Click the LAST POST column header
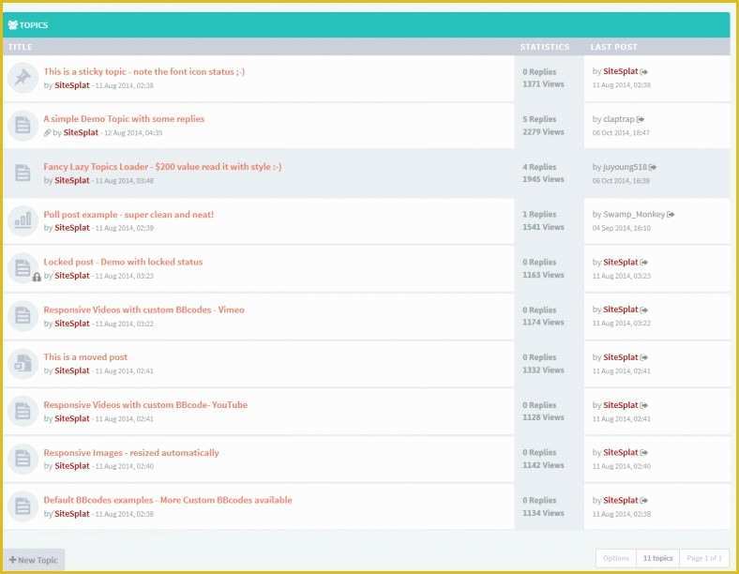Image resolution: width=739 pixels, height=574 pixels. 613,47
